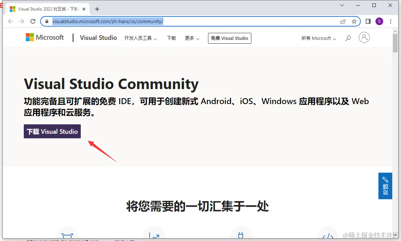Open Chrome profile avatar S
The image size is (401, 241).
(x=379, y=21)
